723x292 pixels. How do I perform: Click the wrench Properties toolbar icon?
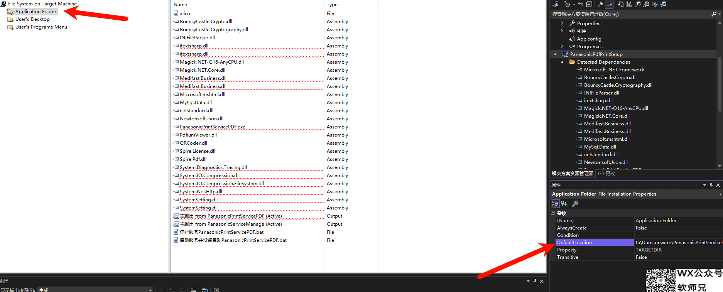pos(600,4)
